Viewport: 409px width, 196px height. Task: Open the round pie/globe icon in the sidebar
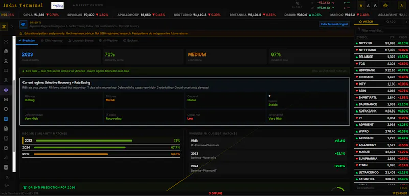(x=6, y=51)
